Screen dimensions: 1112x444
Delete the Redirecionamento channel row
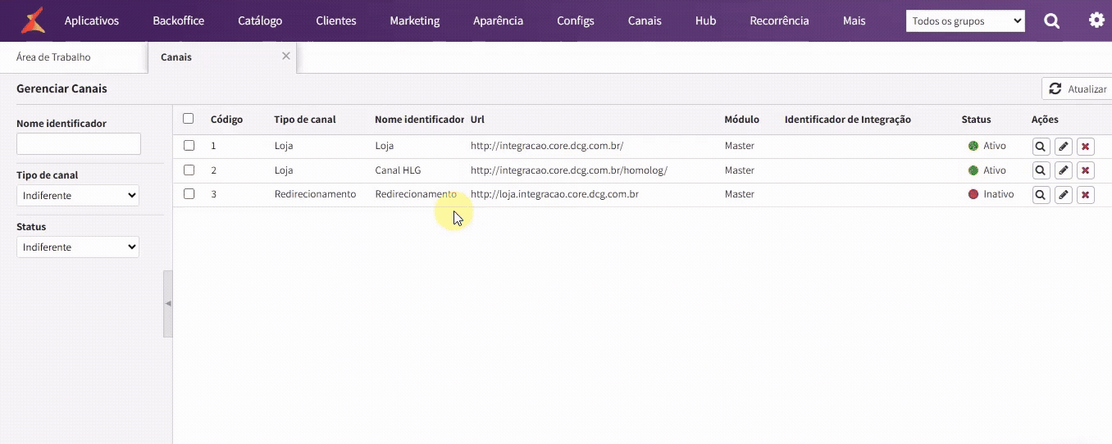pyautogui.click(x=1085, y=195)
